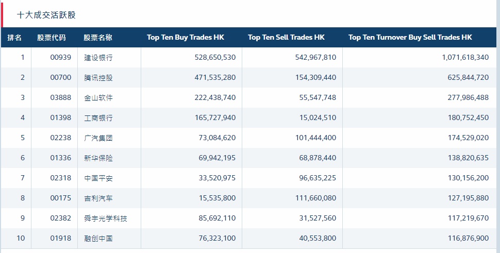Click the 工商银行 stock name

pyautogui.click(x=98, y=118)
